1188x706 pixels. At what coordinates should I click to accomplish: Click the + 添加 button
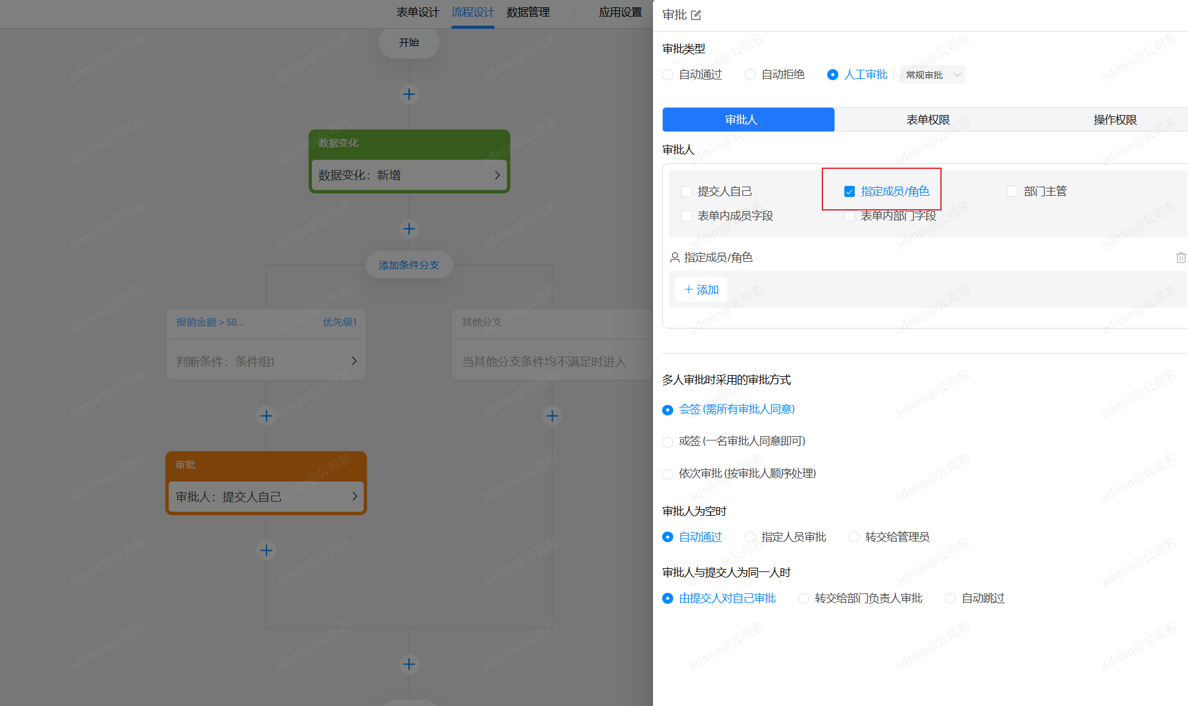(701, 289)
